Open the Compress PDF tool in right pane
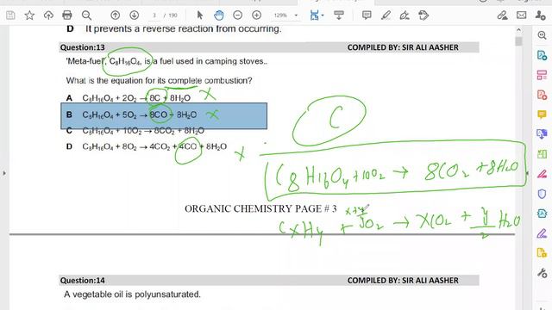Image resolution: width=552 pixels, height=310 pixels. pos(543,213)
